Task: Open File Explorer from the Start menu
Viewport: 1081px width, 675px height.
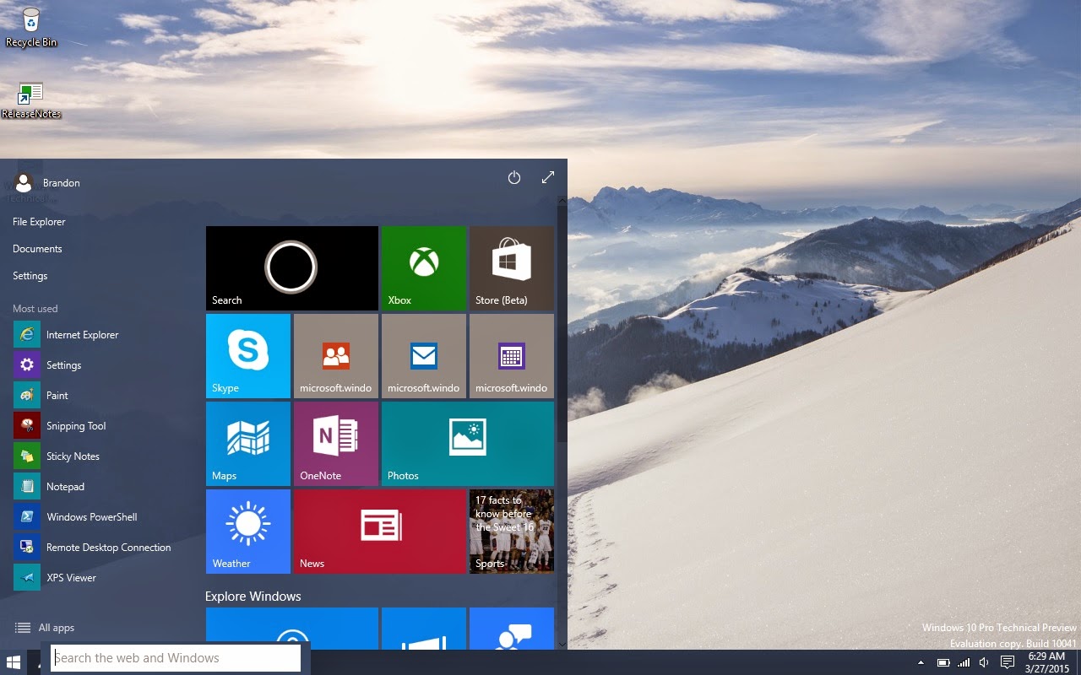Action: pyautogui.click(x=40, y=221)
